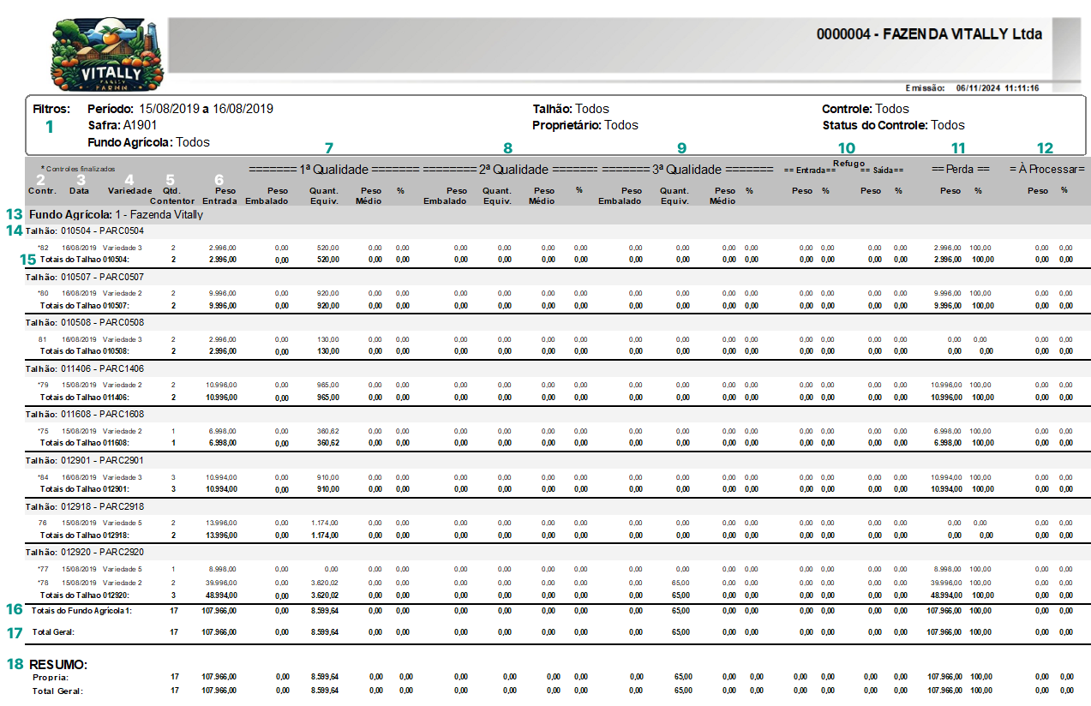1091x706 pixels.
Task: Click 'Totais do Talhao 012901:' label
Action: click(85, 488)
